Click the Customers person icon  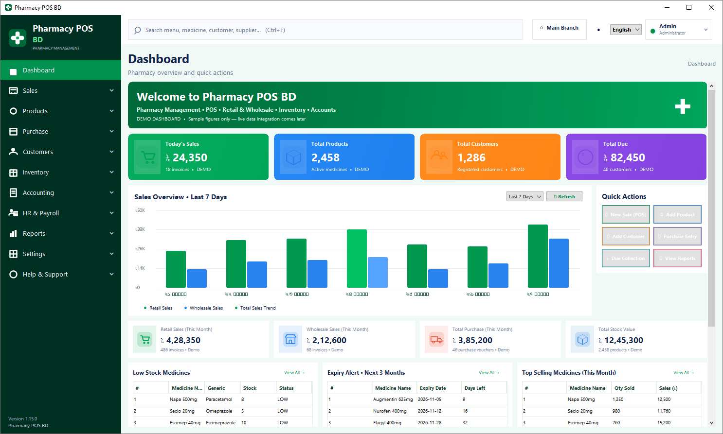tap(13, 152)
